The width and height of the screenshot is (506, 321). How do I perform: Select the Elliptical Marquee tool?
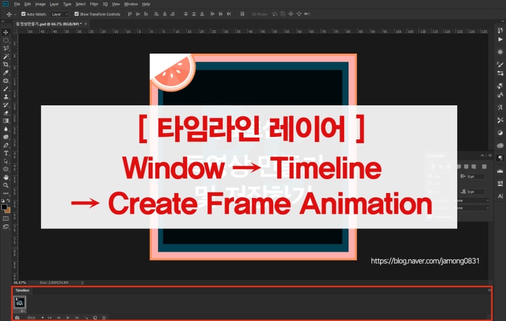point(6,40)
